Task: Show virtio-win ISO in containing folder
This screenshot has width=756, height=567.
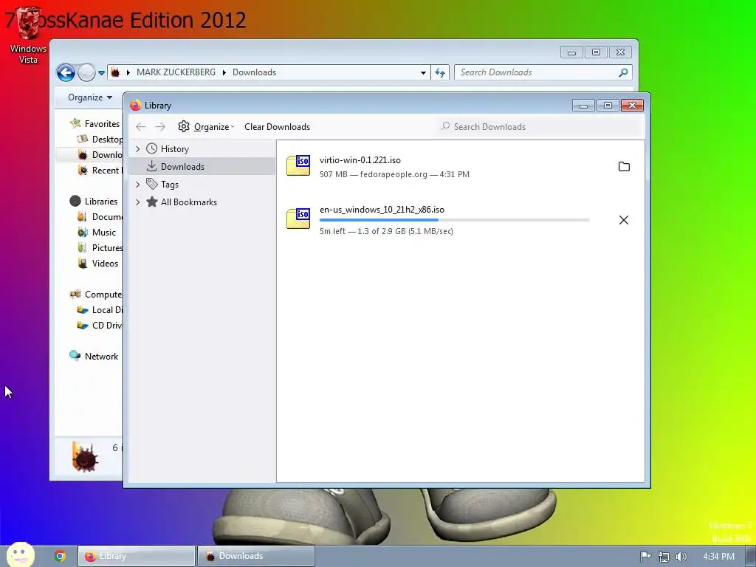Action: click(624, 166)
